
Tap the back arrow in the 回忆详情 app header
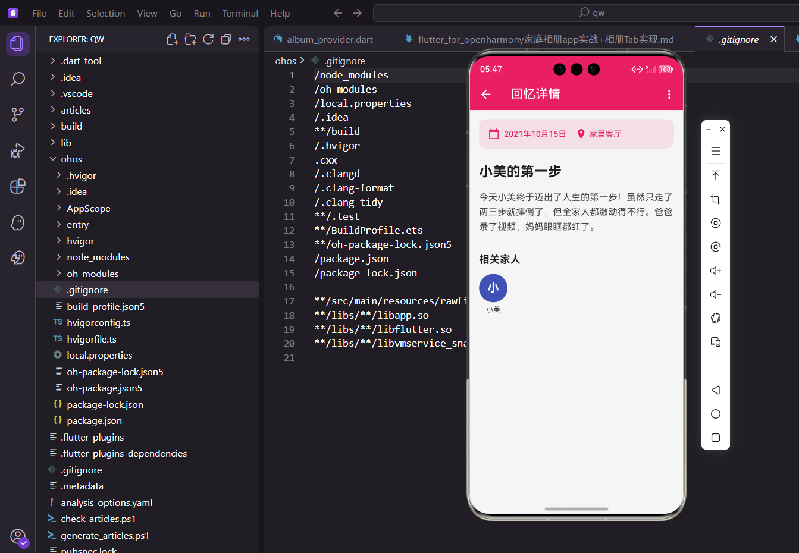point(485,94)
